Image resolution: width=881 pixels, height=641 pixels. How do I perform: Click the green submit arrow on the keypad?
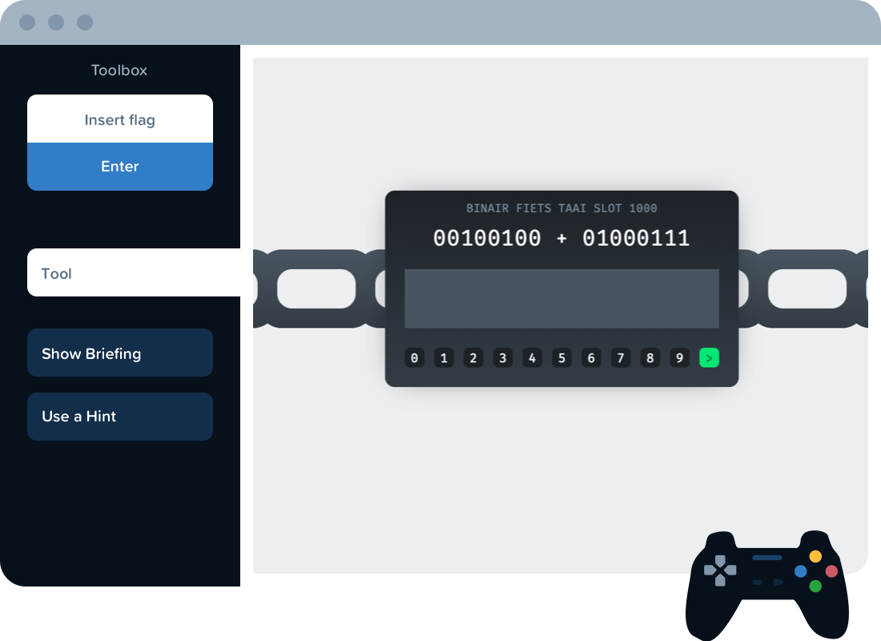708,358
